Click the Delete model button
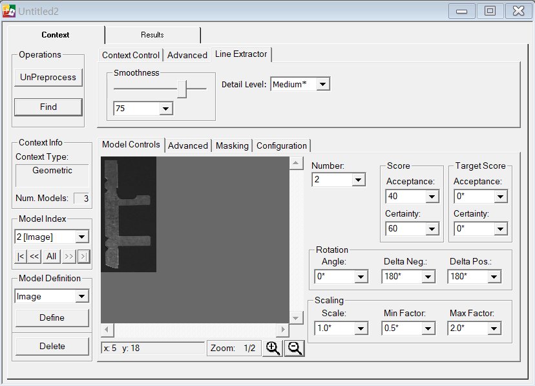Screen dimensions: 535x386 click(x=52, y=347)
